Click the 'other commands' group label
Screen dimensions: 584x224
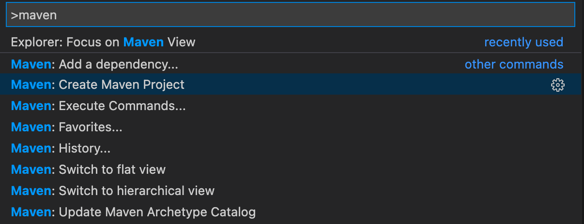coord(514,64)
